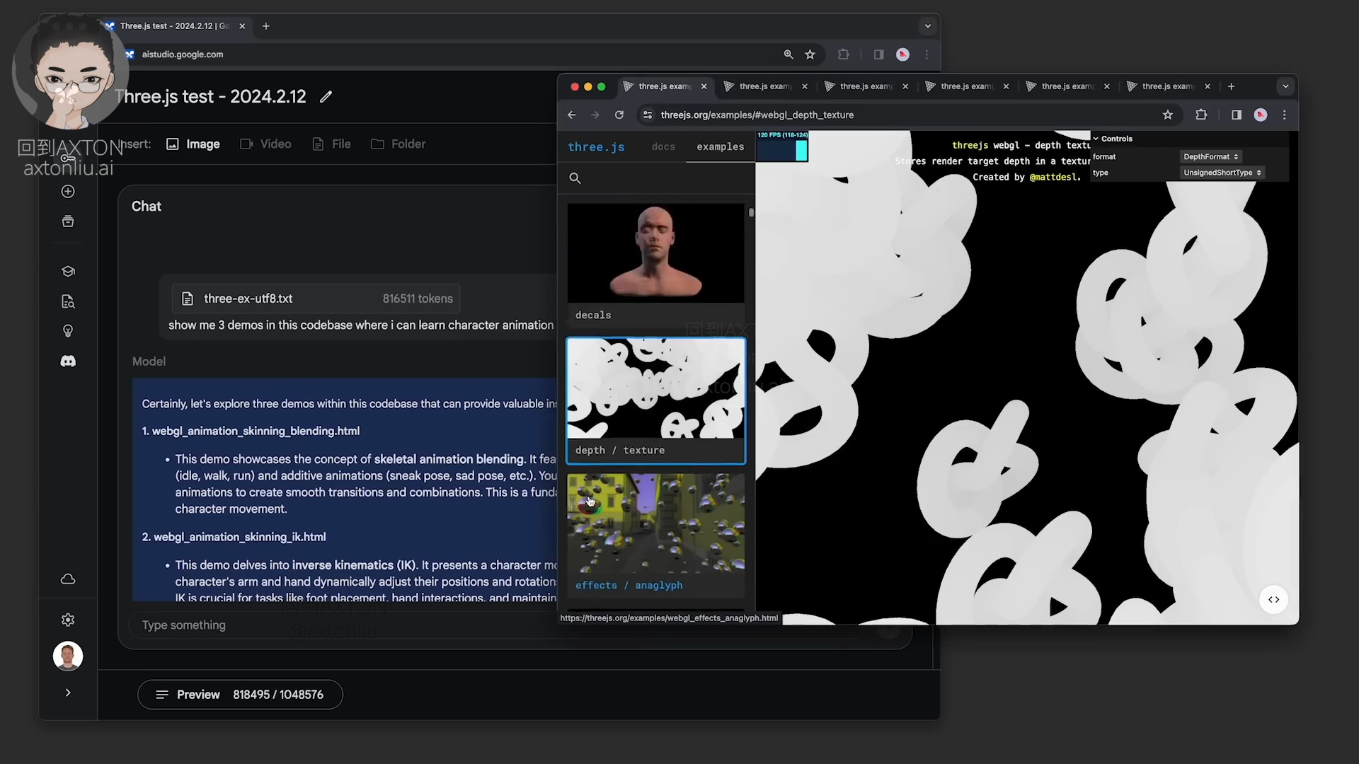
Task: Select the DepthFormat dropdown option
Action: coord(1210,156)
